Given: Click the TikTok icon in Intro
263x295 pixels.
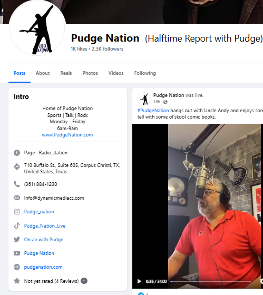Looking at the screenshot, I should [x=17, y=225].
